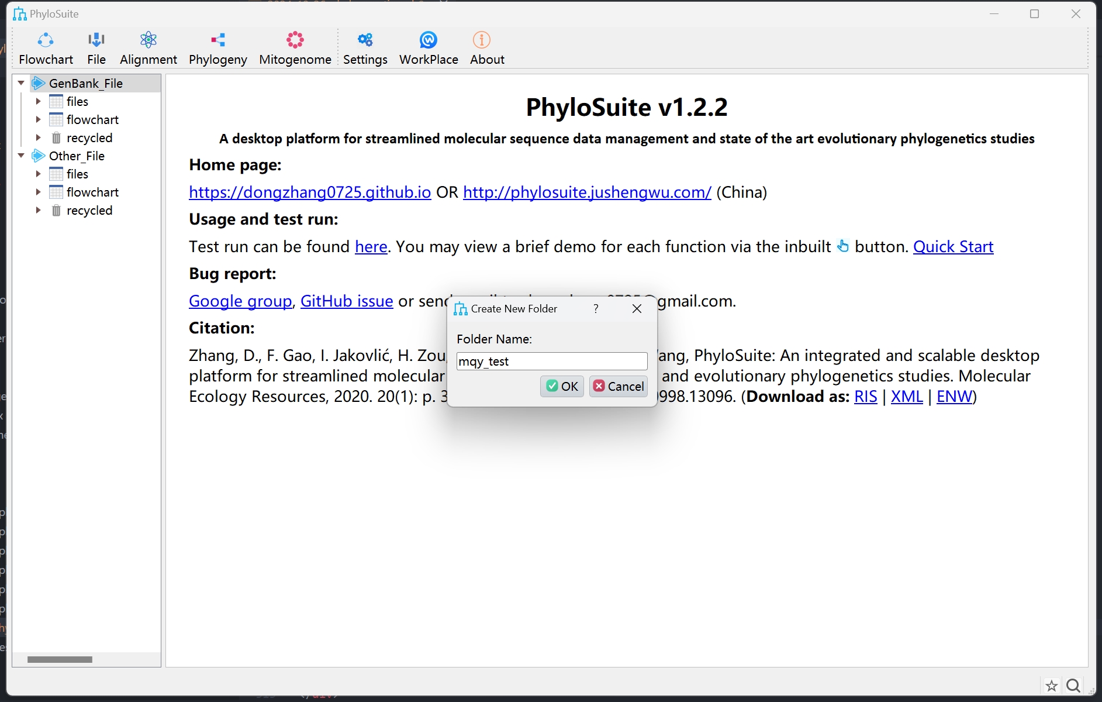
Task: Click the star icon in status bar
Action: coord(1052,686)
